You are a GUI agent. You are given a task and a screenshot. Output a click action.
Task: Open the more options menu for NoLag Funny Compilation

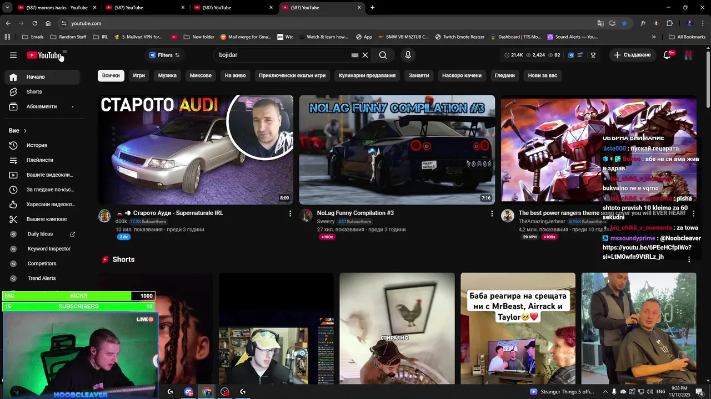coord(492,213)
